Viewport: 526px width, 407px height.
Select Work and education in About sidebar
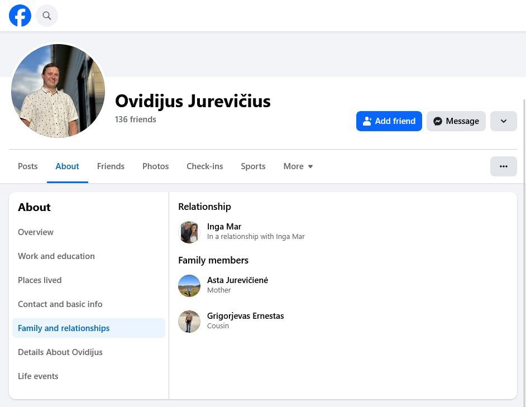click(x=56, y=256)
